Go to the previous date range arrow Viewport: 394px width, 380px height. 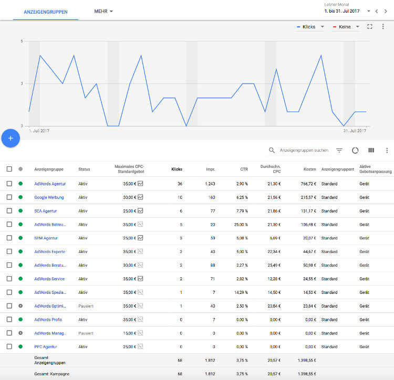377,11
